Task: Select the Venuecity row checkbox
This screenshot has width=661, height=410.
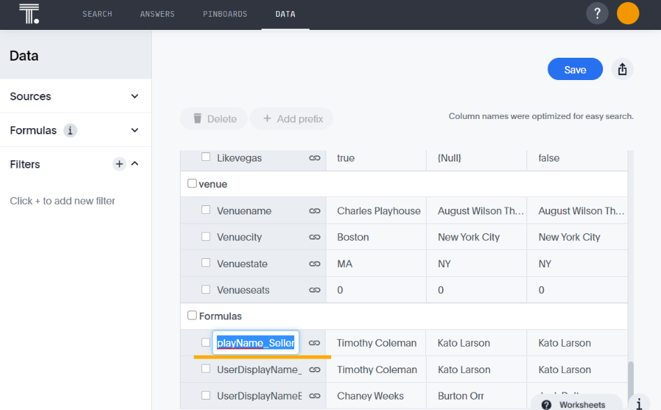Action: click(206, 237)
